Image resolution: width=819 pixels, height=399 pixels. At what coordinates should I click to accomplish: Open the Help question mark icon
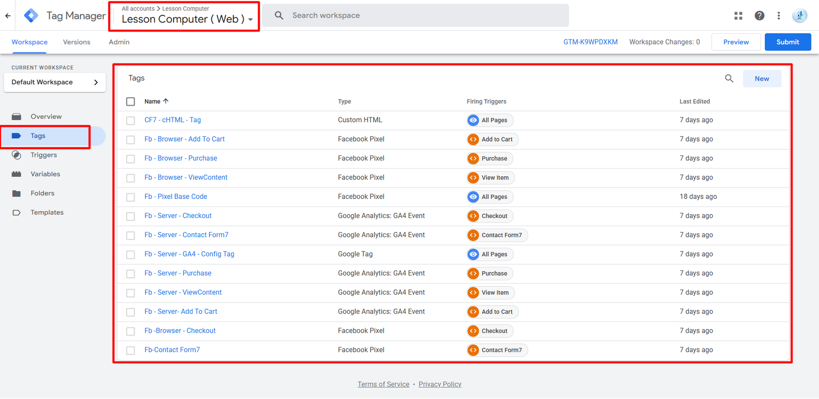click(x=759, y=16)
